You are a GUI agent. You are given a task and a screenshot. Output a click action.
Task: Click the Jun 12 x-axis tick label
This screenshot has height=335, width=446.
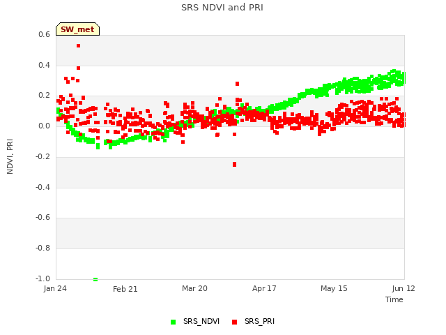coord(403,288)
